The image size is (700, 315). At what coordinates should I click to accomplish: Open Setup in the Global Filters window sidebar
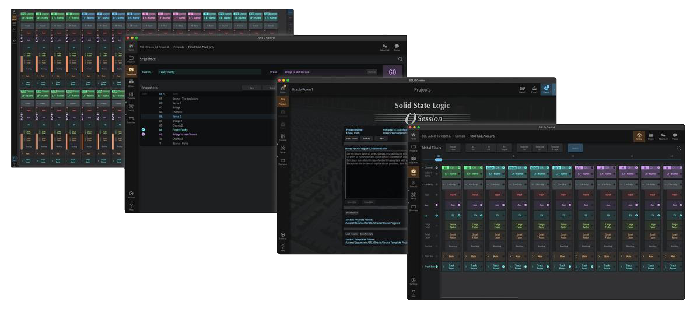(x=414, y=197)
